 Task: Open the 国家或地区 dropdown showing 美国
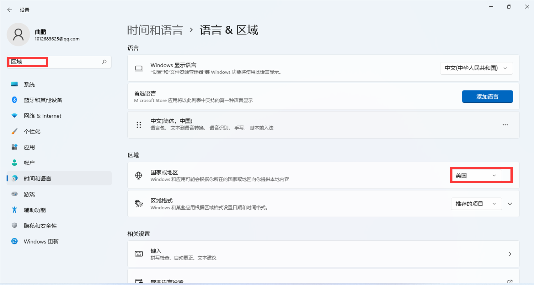tap(476, 175)
